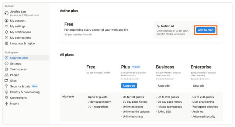235x127 pixels.
Task: Add Notion AI to plan
Action: tap(206, 30)
